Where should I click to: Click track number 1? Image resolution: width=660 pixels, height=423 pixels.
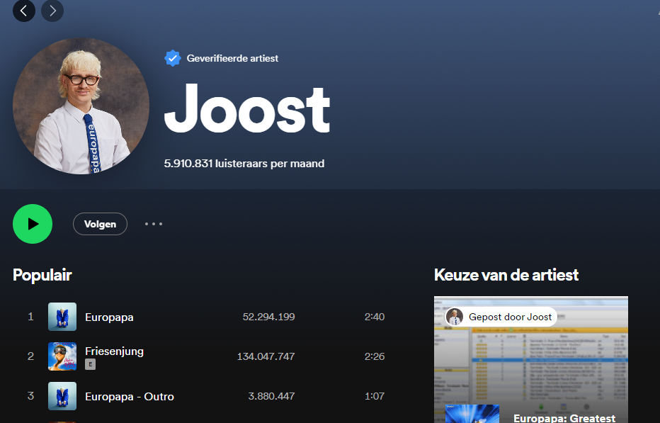(x=30, y=317)
